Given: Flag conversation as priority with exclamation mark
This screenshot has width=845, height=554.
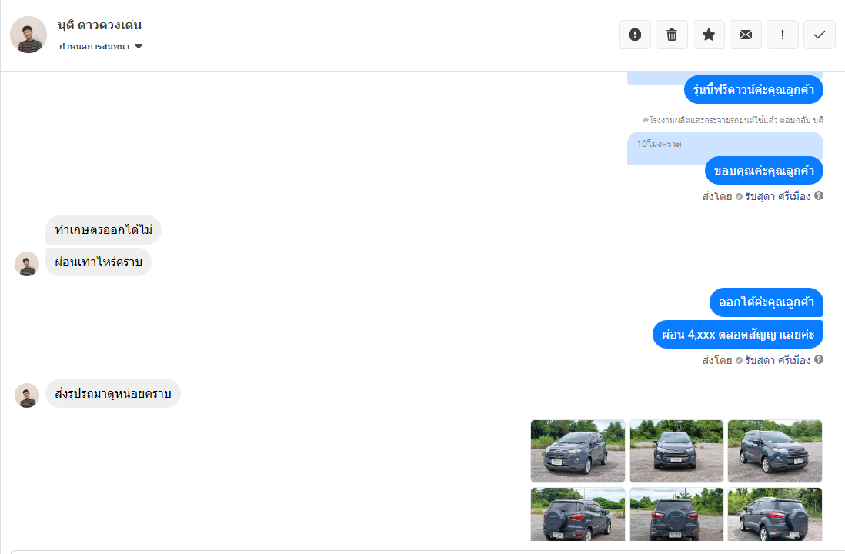Looking at the screenshot, I should [x=783, y=35].
